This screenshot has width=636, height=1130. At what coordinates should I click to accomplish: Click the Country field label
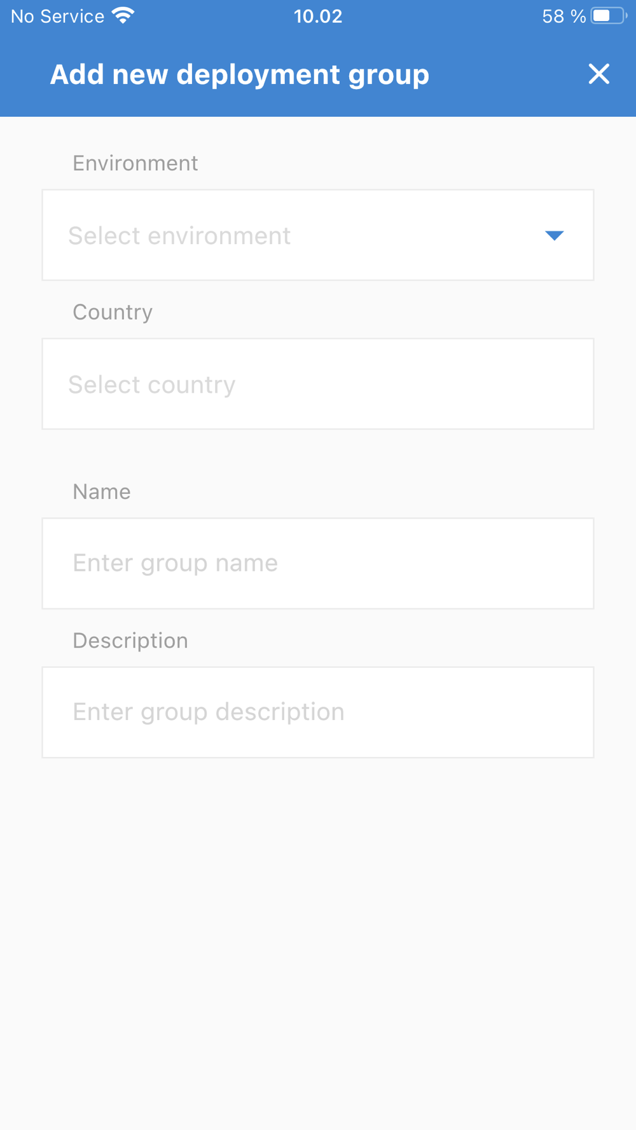click(113, 312)
